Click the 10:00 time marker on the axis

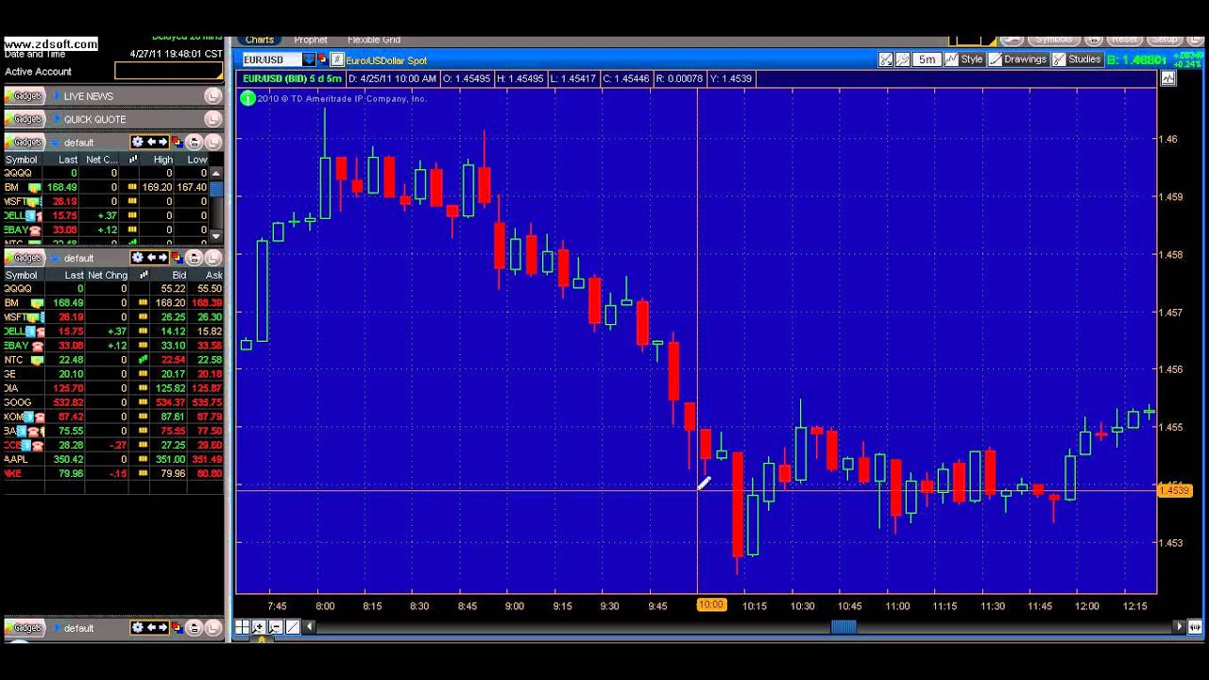point(711,605)
